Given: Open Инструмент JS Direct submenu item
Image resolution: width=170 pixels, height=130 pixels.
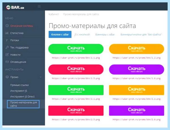Looking at the screenshot, I should coord(22,96).
